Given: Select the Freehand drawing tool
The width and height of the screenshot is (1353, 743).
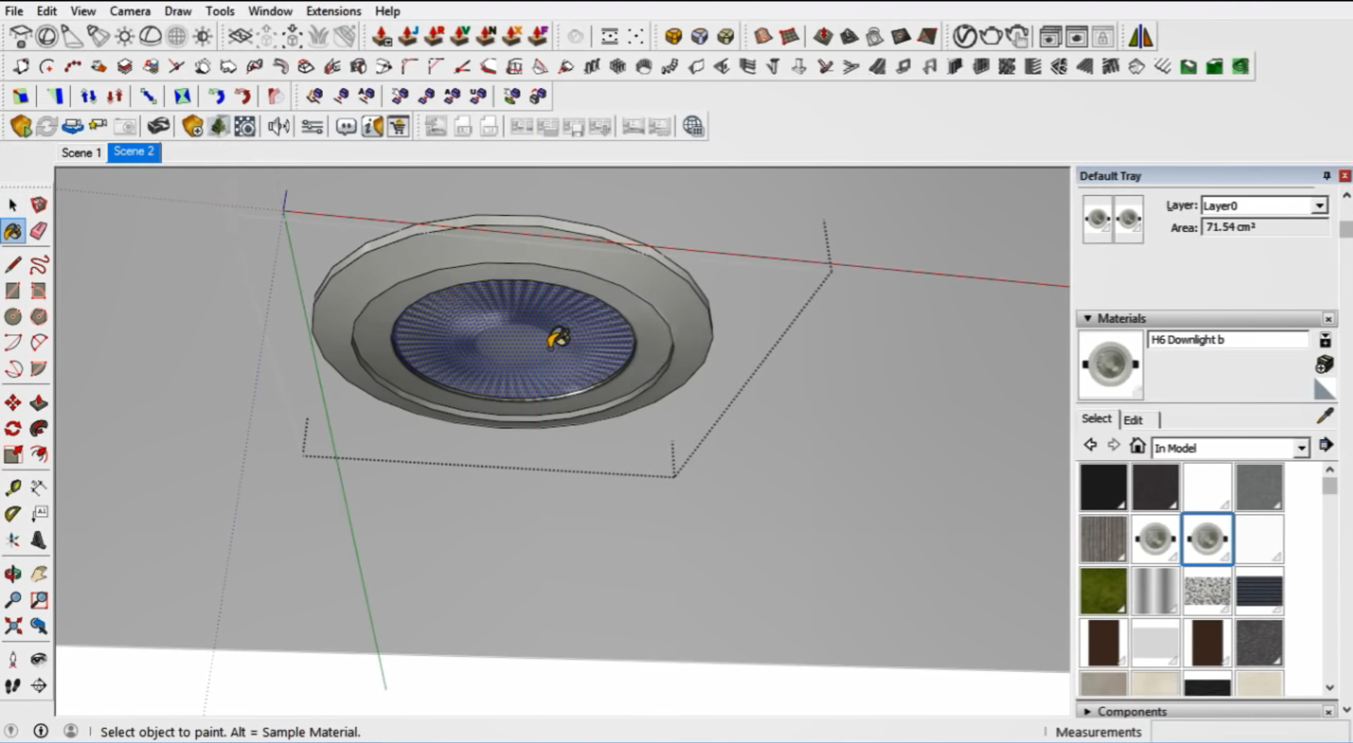Looking at the screenshot, I should 39,265.
